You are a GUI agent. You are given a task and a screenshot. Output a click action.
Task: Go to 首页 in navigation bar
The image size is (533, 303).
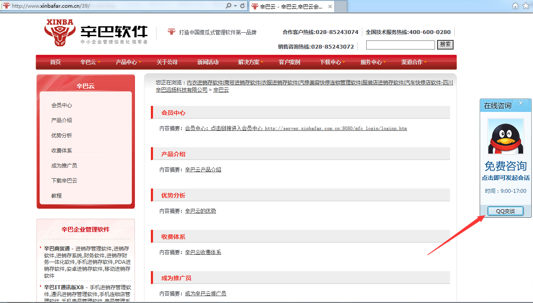click(x=55, y=62)
